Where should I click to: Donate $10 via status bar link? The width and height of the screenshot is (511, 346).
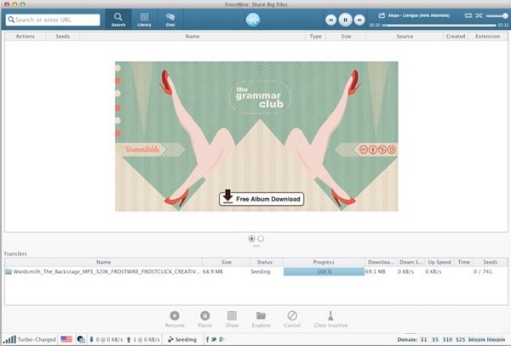[447, 339]
